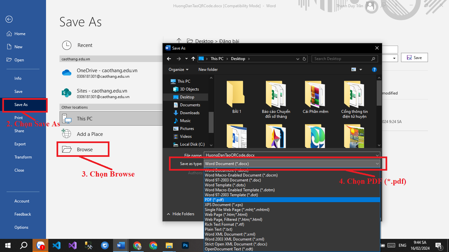Pick Plain Text (*.txt) file type

292,229
